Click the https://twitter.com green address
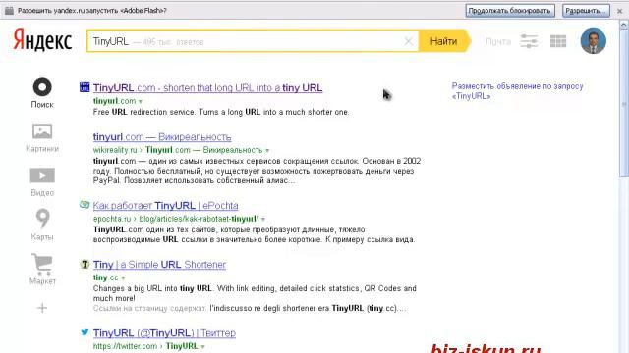The image size is (629, 353). [125, 346]
